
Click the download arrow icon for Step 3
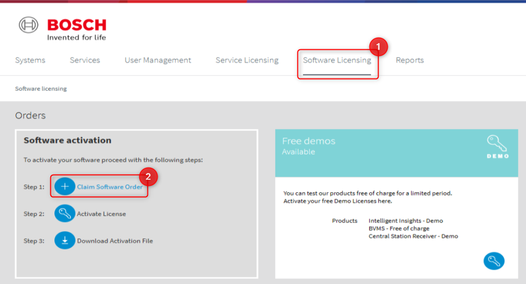pyautogui.click(x=65, y=240)
